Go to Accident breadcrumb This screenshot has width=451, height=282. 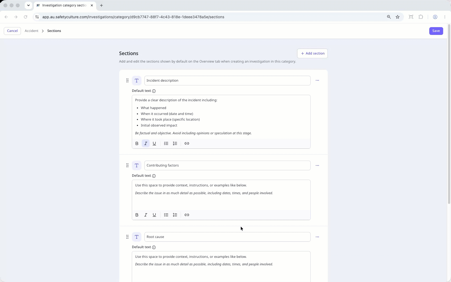pyautogui.click(x=31, y=31)
